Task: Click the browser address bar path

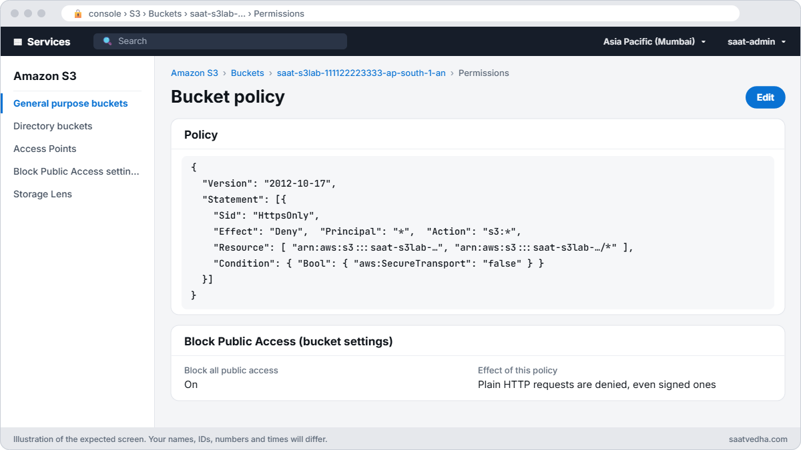Action: point(196,13)
